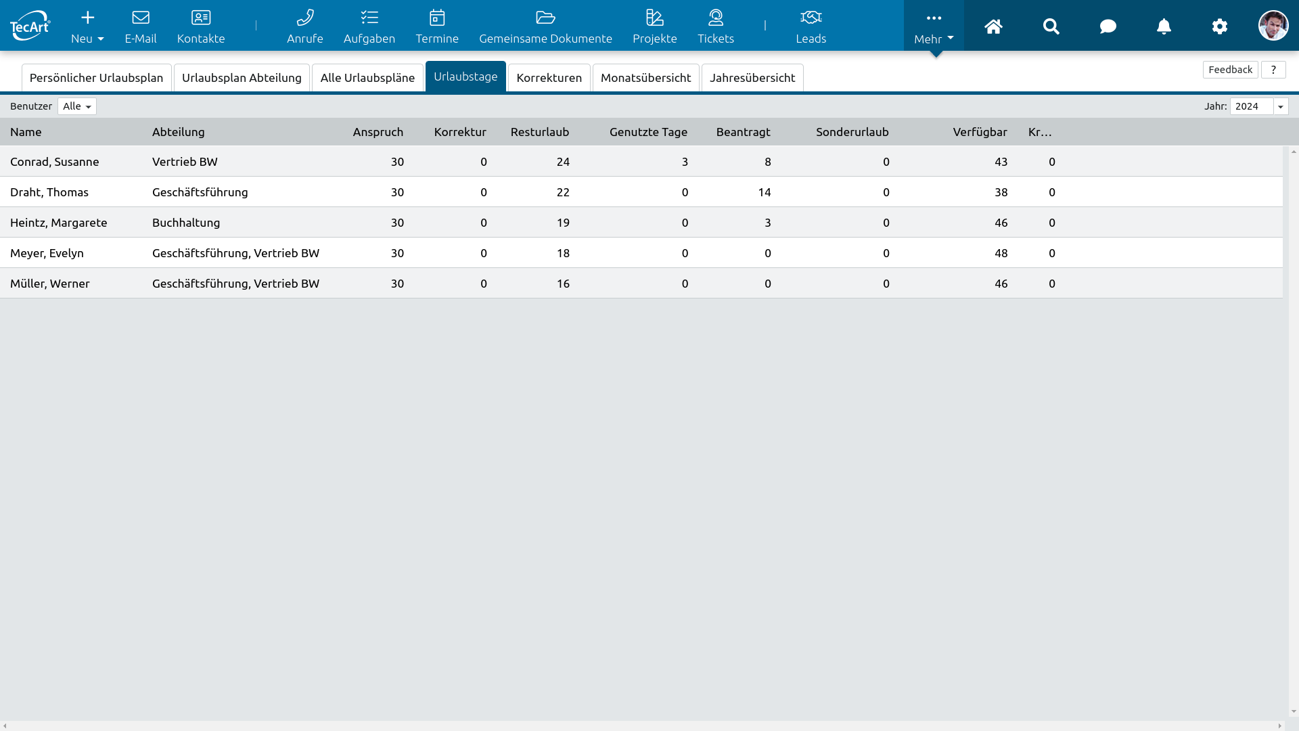Screen dimensions: 1299x731
Task: Open the Benutzer Alle dropdown
Action: tap(77, 106)
